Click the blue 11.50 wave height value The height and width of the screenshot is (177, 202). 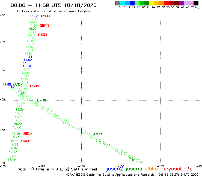click(x=27, y=63)
